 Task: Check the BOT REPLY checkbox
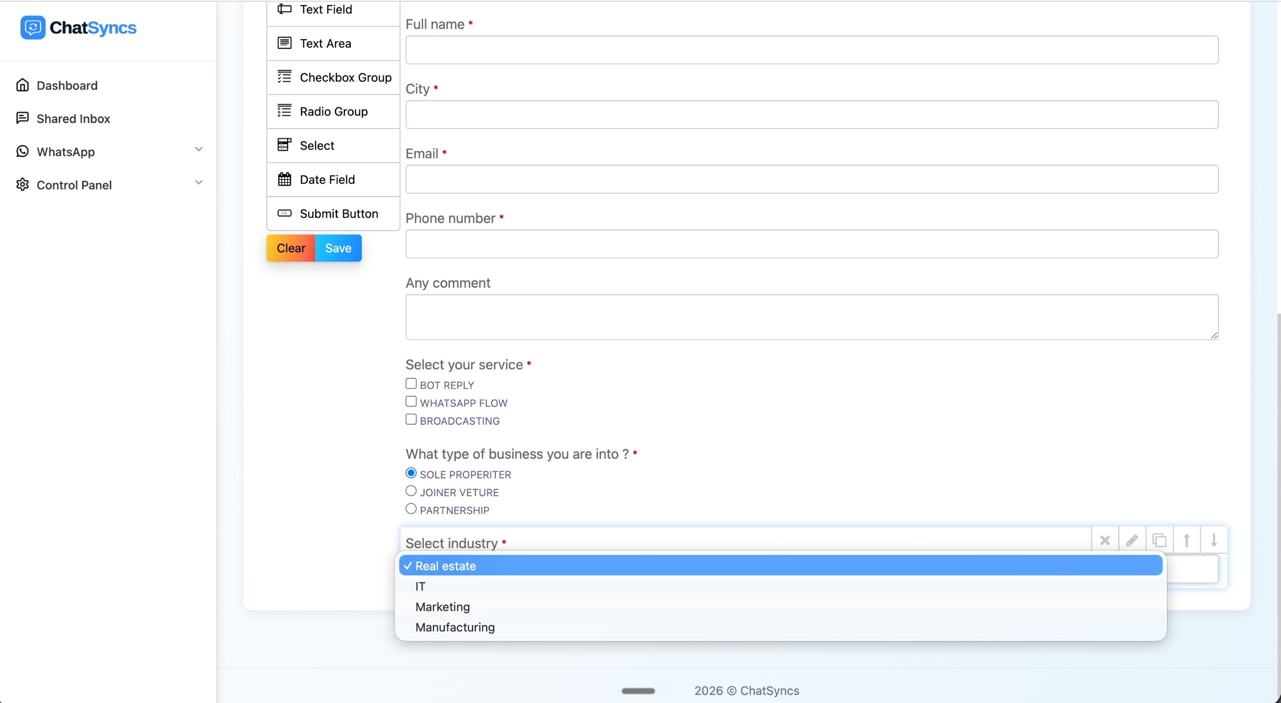411,384
